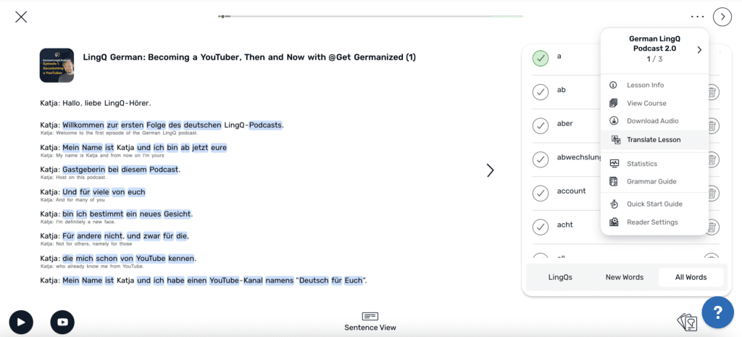The width and height of the screenshot is (742, 337).
Task: Choose Download Audio in the menu
Action: 652,121
